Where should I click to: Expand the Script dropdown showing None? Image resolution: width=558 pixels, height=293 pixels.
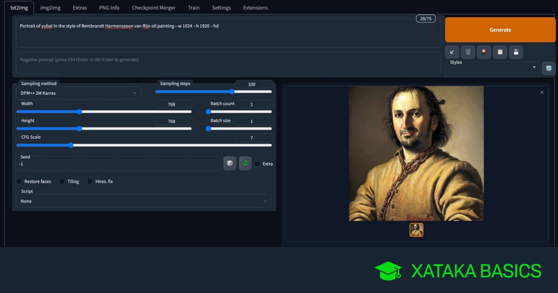[x=144, y=201]
